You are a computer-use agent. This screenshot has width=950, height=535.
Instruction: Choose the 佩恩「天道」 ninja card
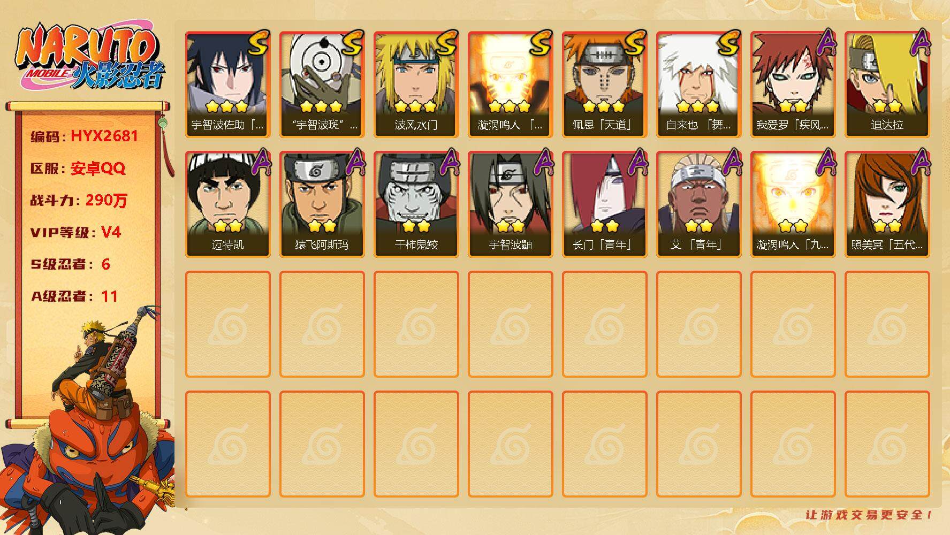click(x=604, y=85)
